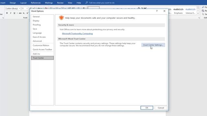Screen dimensions: 207x116
Task: Follow the Microsoft Trustworthy Computing link
Action: [x=77, y=34]
